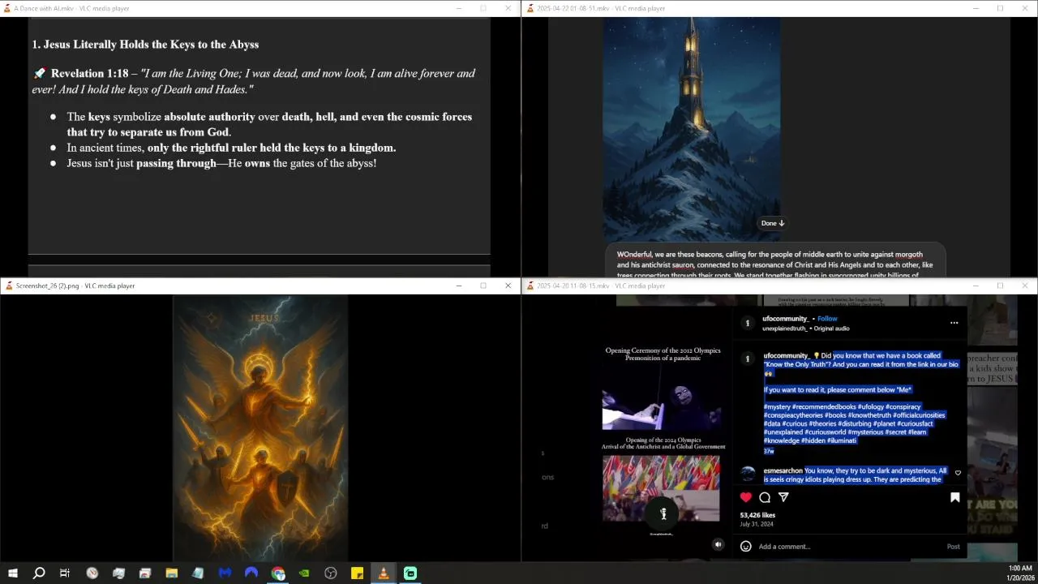Close the 2025-04-20 11-08-15.mkv VLC window

[x=1025, y=286]
